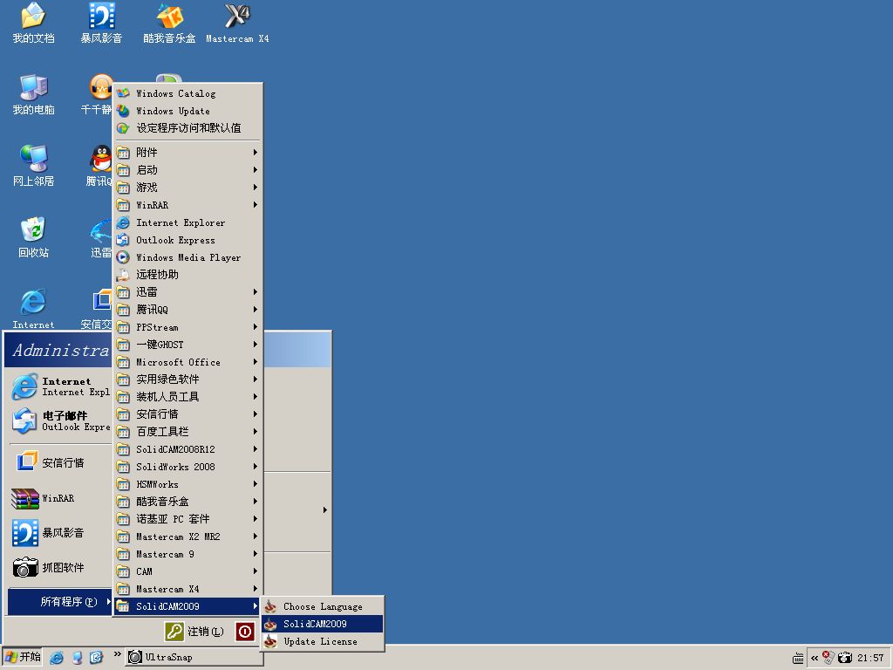This screenshot has height=670, width=893.
Task: Open 酷我音乐盒 desktop icon
Action: coord(169,23)
